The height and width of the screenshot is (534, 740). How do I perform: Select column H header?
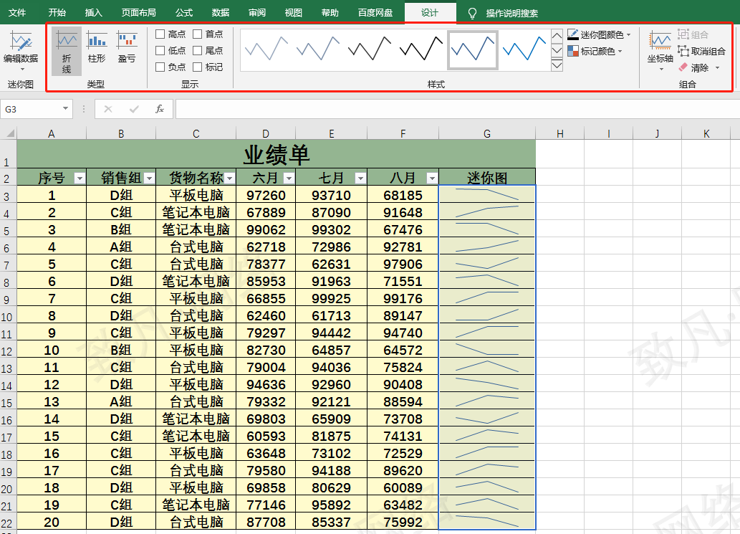pyautogui.click(x=559, y=133)
